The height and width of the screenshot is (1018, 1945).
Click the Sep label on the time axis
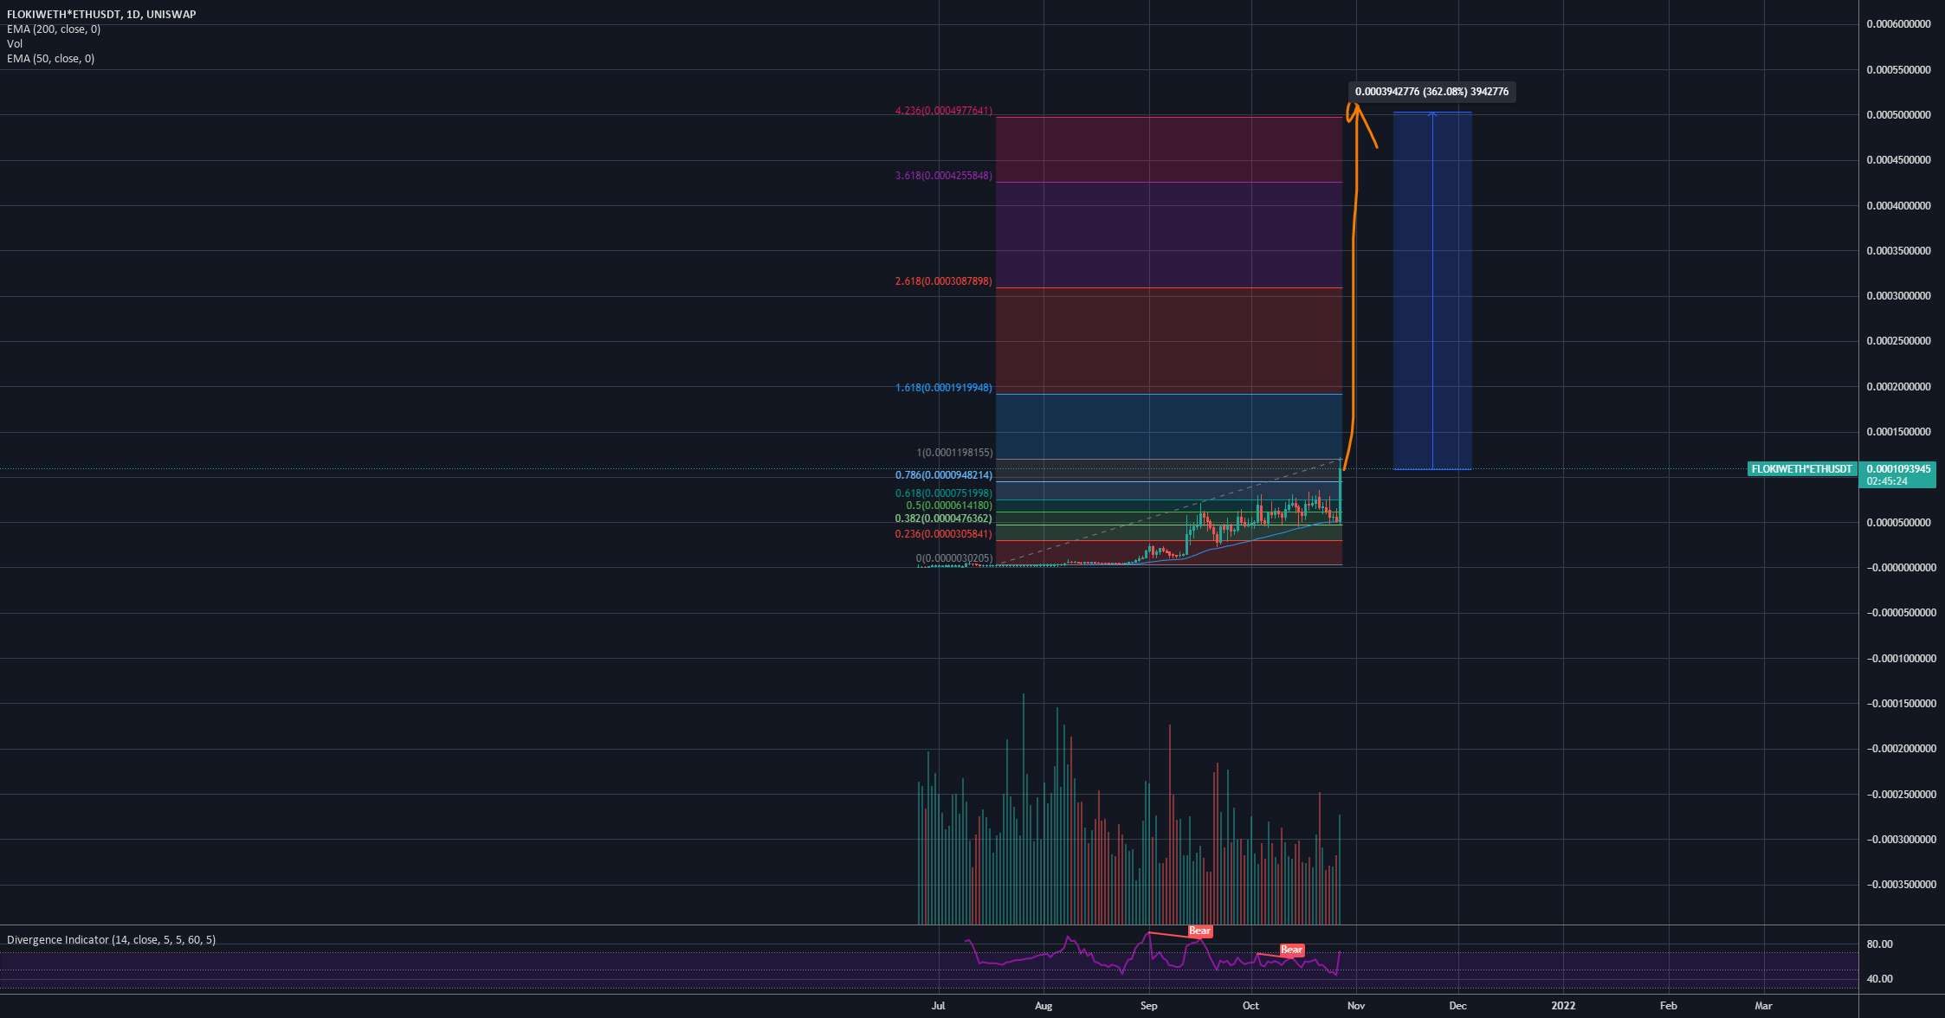coord(1148,1006)
